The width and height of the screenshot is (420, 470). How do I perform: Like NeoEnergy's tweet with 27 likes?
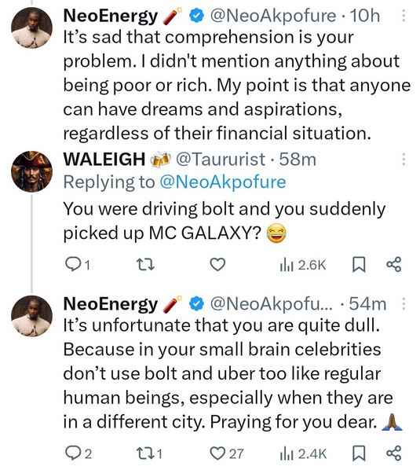(227, 453)
